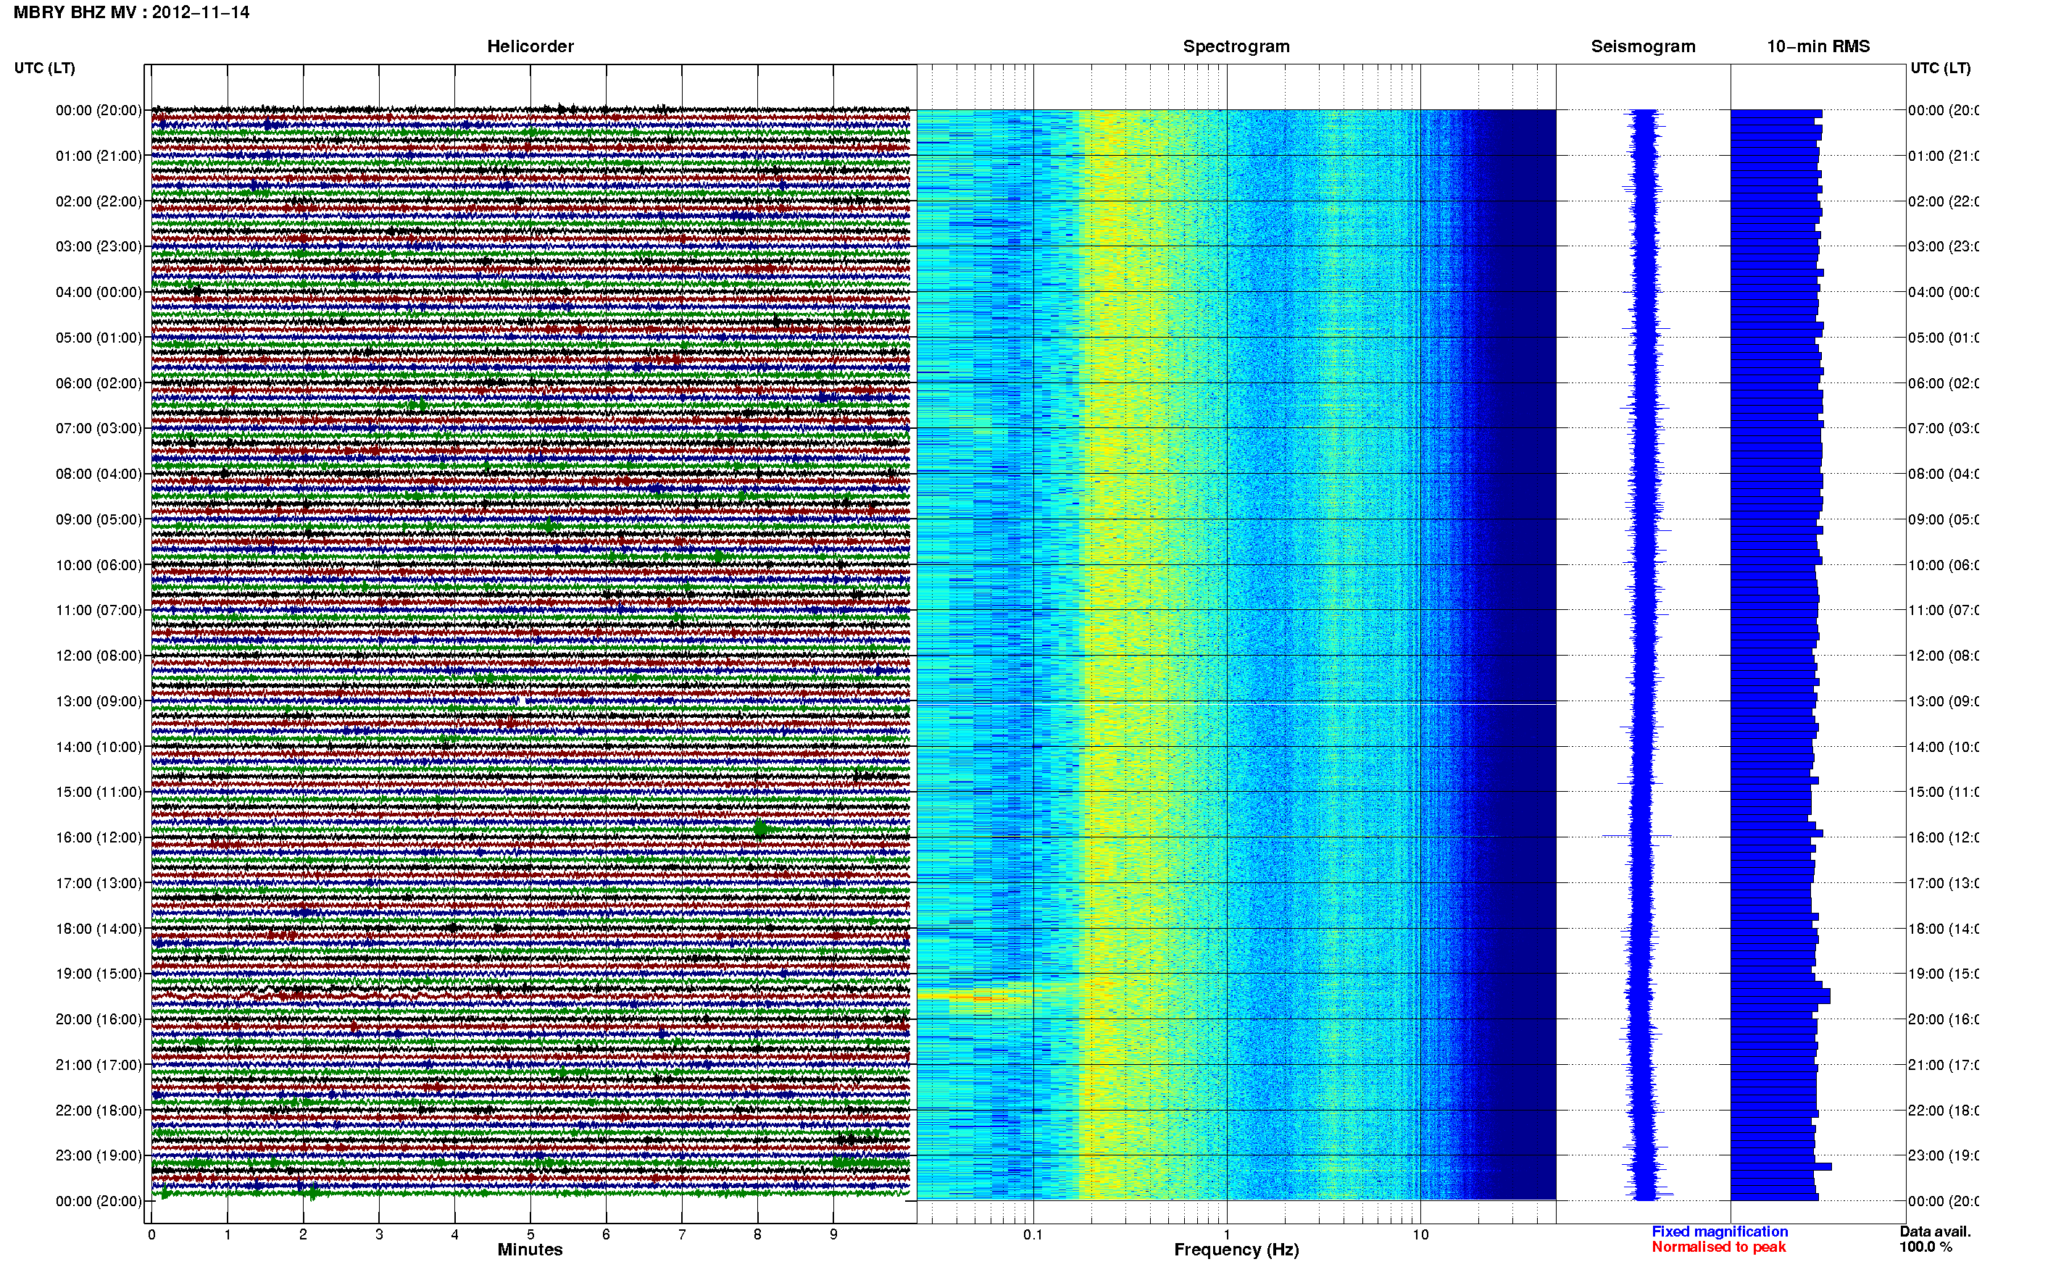The width and height of the screenshot is (2061, 1288).
Task: Select the '01:00 (21:00)' left time label
Action: (99, 156)
